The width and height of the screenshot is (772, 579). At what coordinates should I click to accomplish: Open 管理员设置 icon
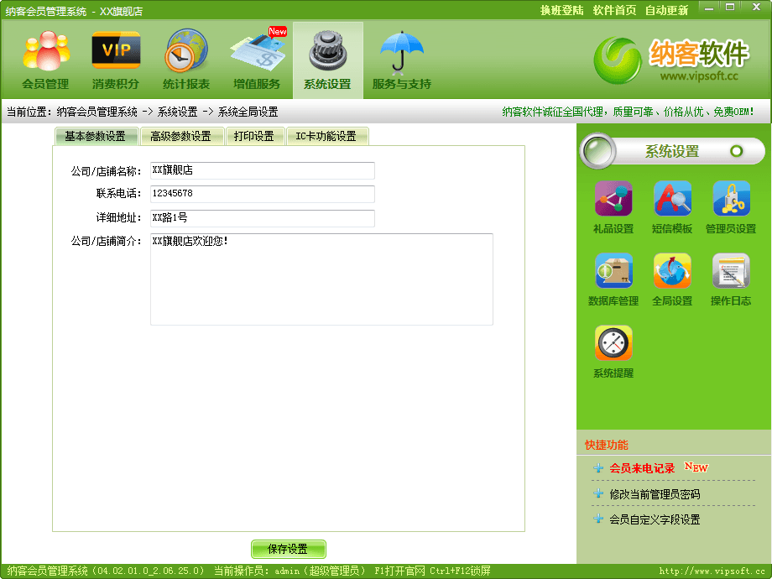731,207
